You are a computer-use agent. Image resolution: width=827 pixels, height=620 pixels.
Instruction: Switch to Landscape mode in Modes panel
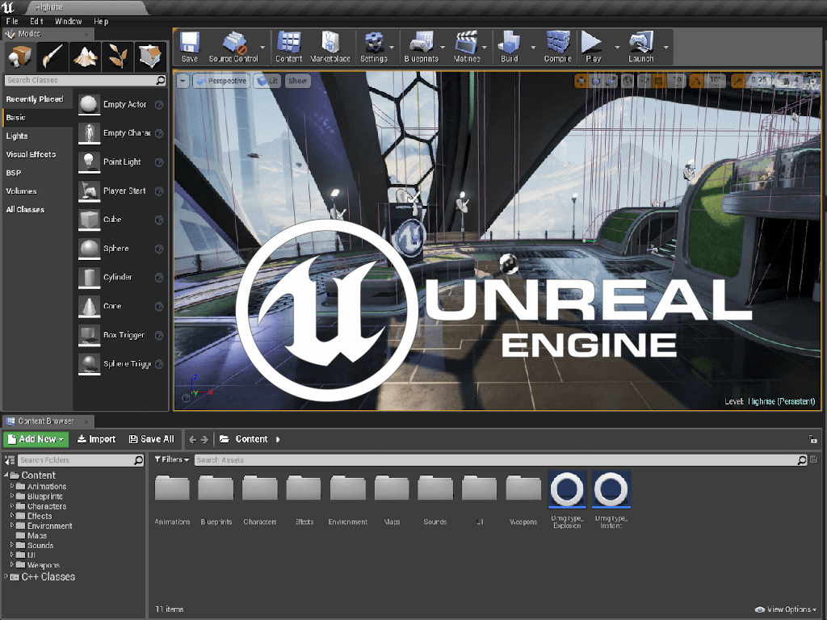pos(85,57)
